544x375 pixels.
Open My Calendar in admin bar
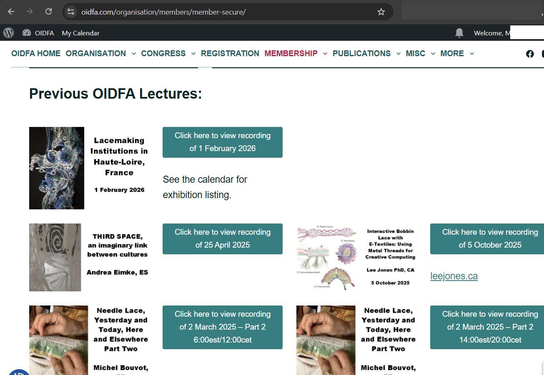tap(81, 33)
